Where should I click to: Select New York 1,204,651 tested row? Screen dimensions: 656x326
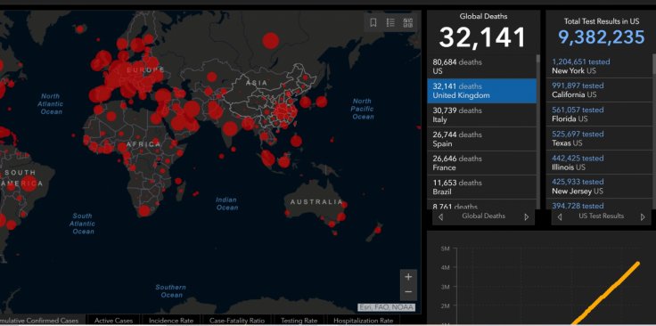pyautogui.click(x=599, y=66)
